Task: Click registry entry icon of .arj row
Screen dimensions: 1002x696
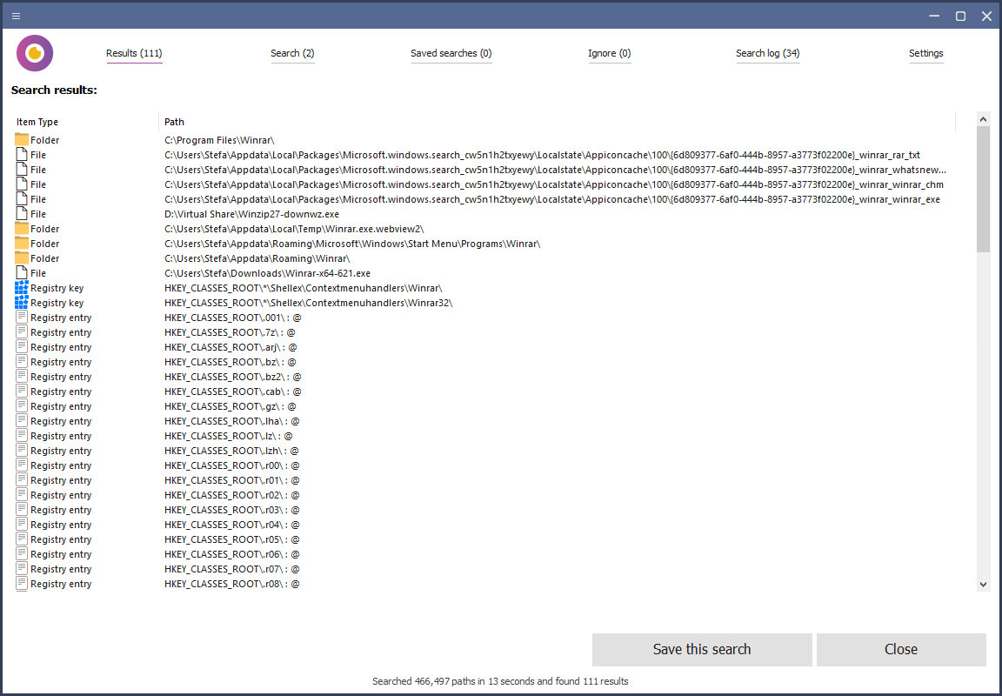Action: [x=22, y=346]
